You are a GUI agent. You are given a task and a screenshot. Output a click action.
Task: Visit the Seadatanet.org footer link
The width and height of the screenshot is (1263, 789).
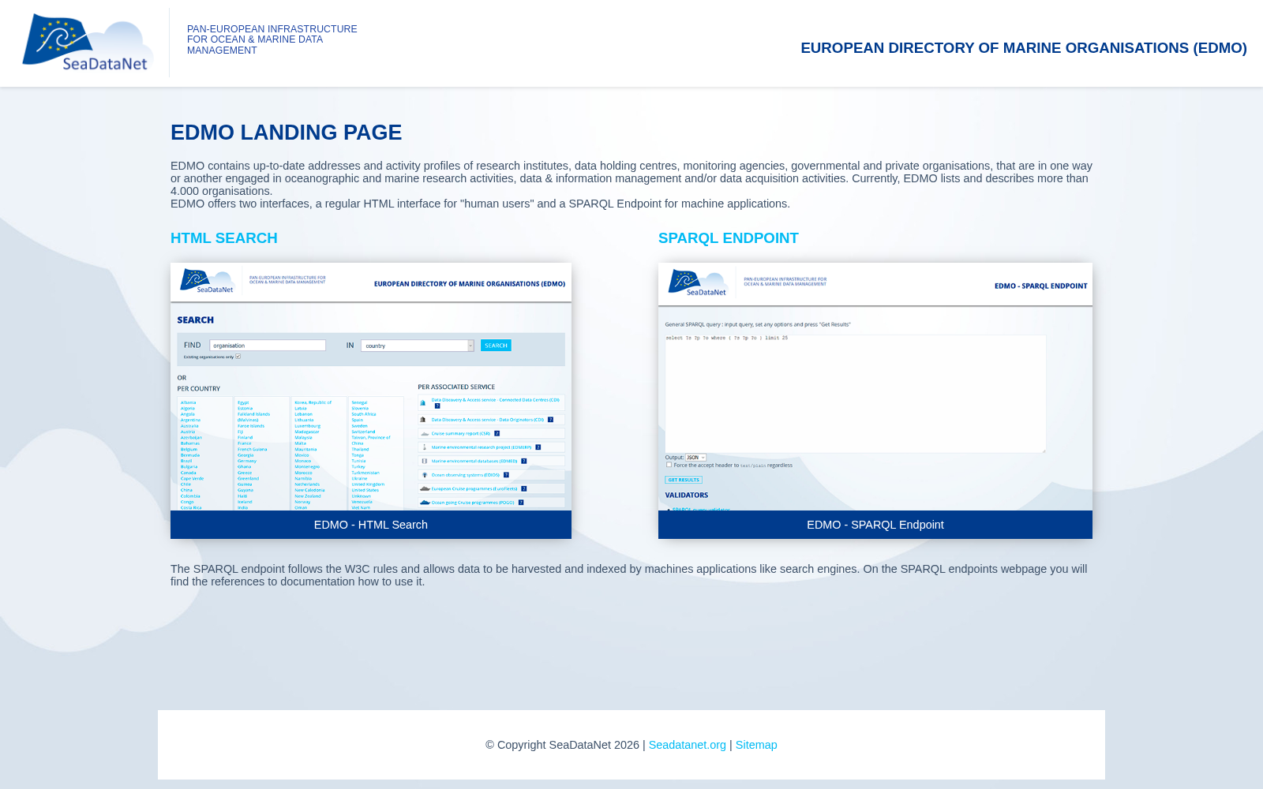click(688, 745)
